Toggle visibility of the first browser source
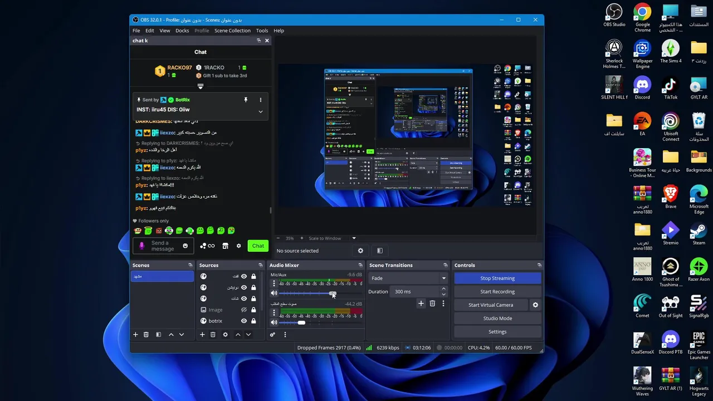This screenshot has width=713, height=401. (243, 276)
